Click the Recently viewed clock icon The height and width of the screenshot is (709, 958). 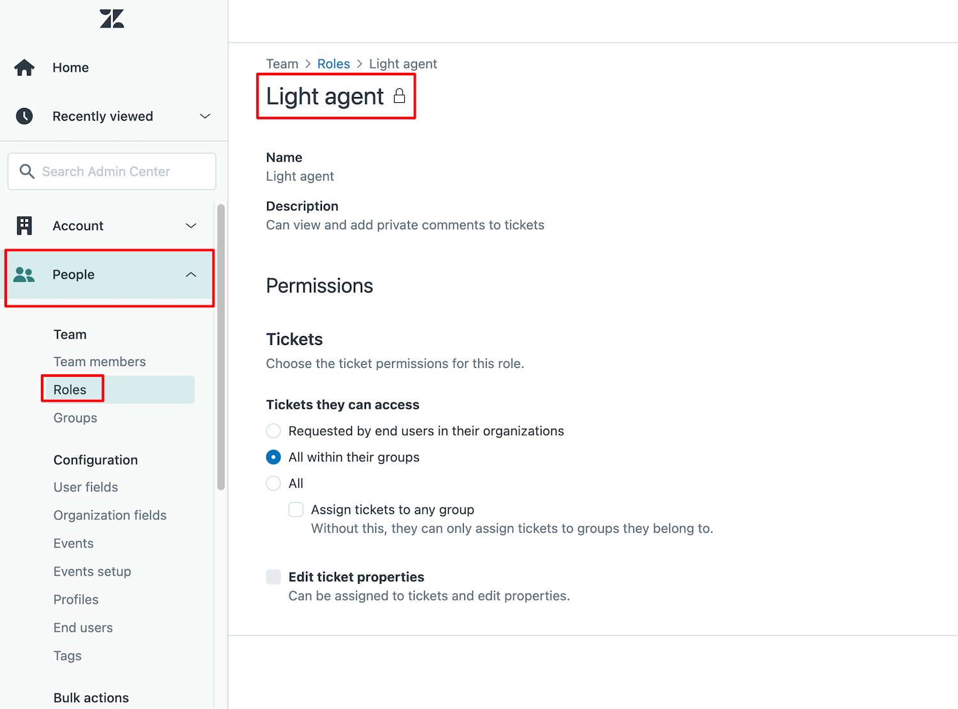[x=24, y=116]
